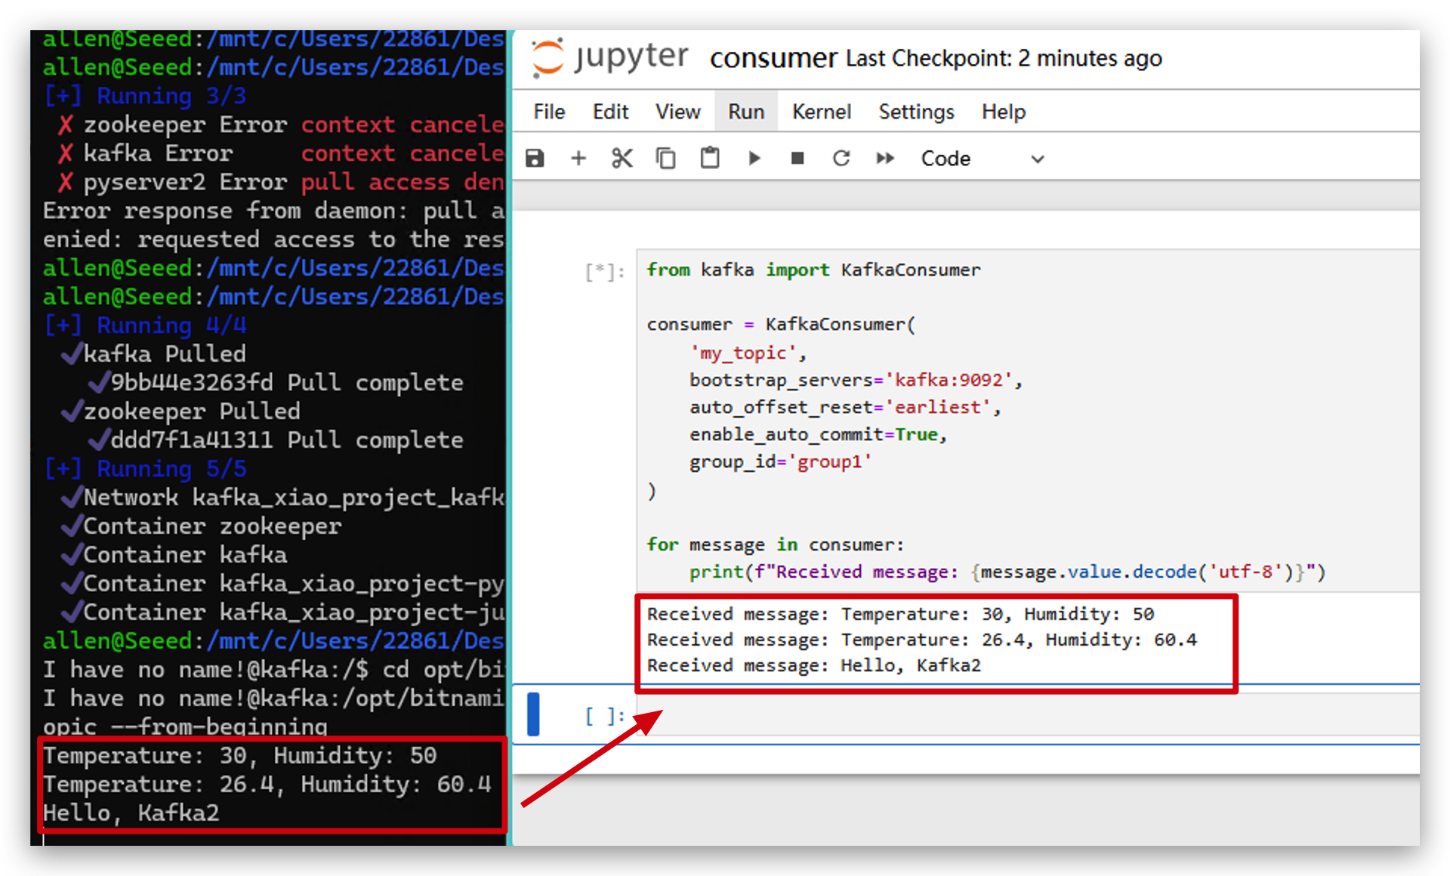Click the 'my_topic' string in code
The width and height of the screenshot is (1450, 876).
[x=743, y=353]
